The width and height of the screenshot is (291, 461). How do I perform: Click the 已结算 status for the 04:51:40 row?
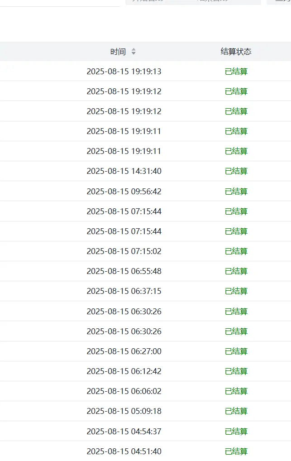click(236, 451)
